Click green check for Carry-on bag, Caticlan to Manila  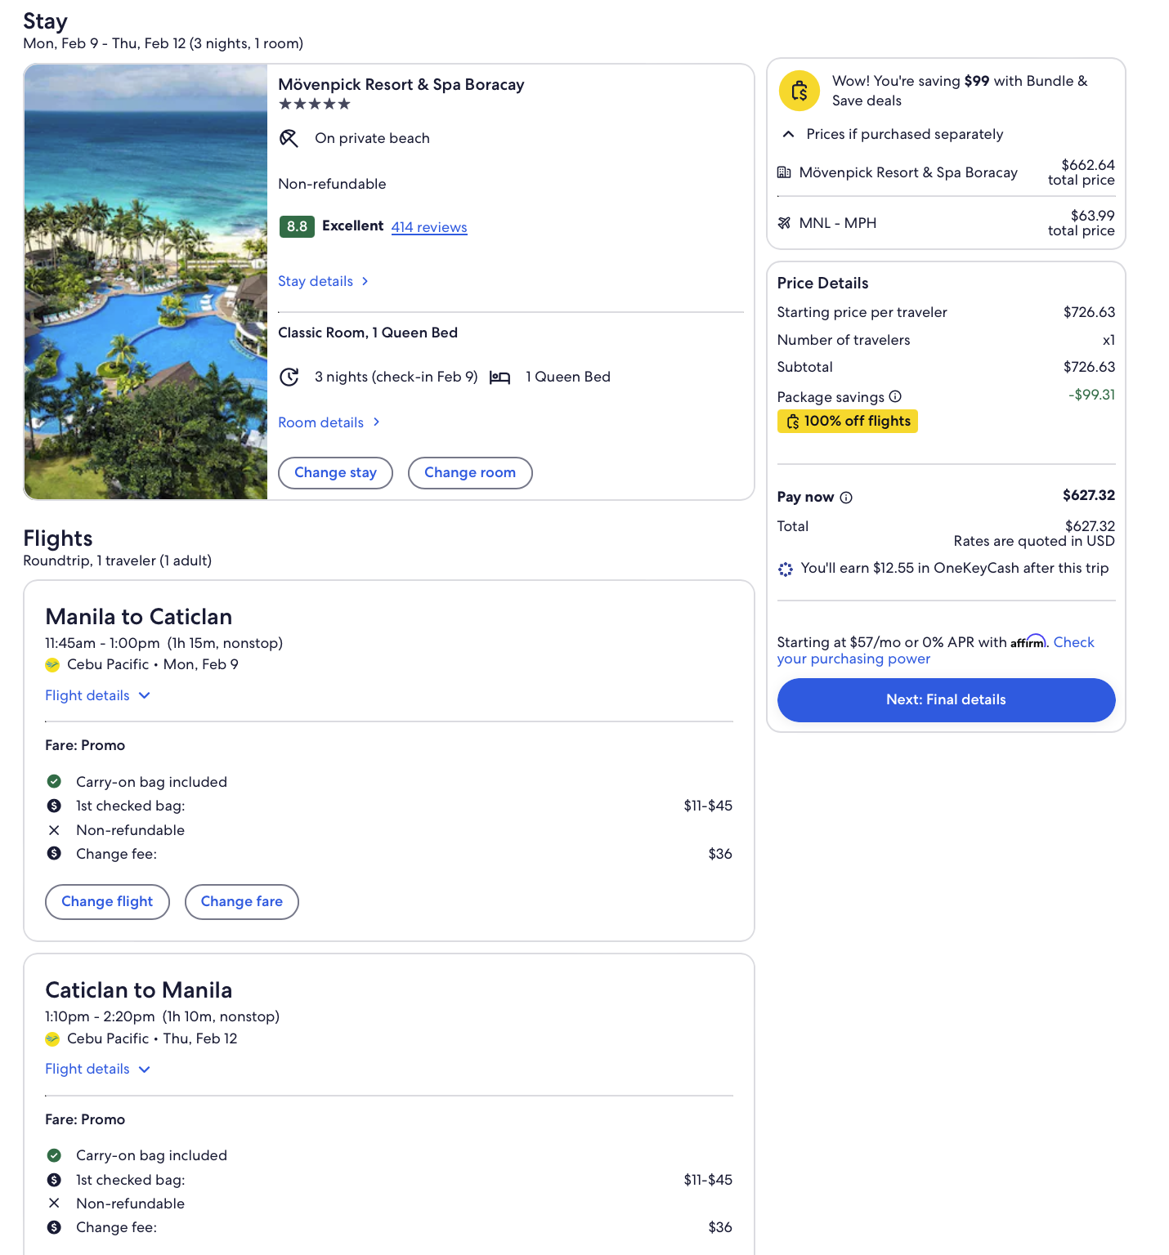[54, 1155]
